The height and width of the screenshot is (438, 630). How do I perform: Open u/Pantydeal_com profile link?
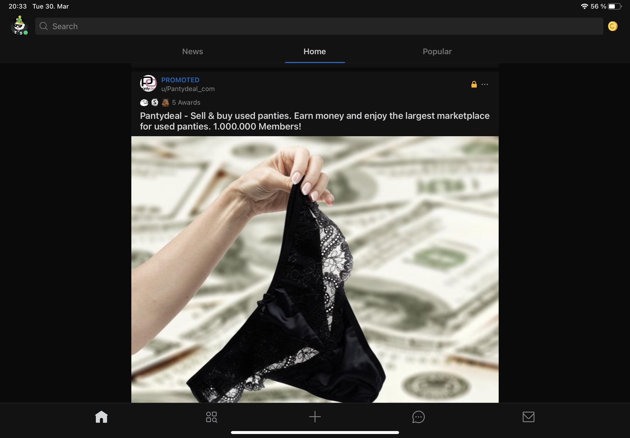pyautogui.click(x=188, y=89)
